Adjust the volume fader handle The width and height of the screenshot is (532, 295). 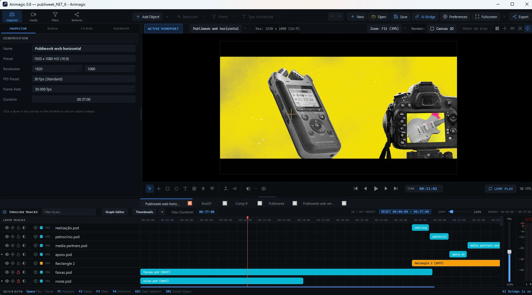509,252
